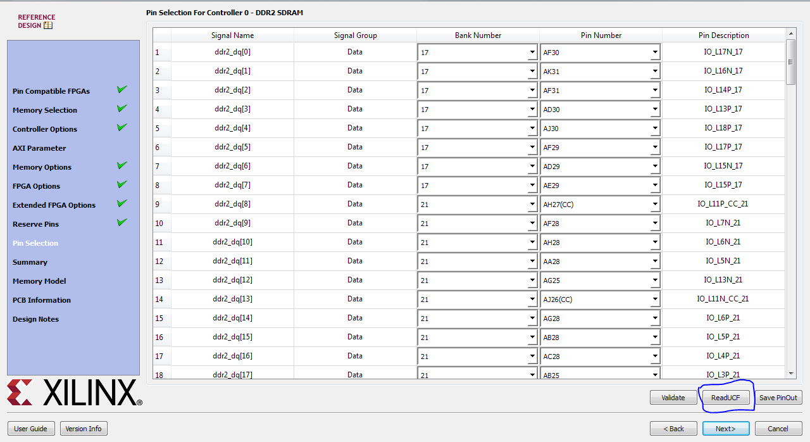Open the Summary step
The width and height of the screenshot is (810, 442).
point(30,262)
